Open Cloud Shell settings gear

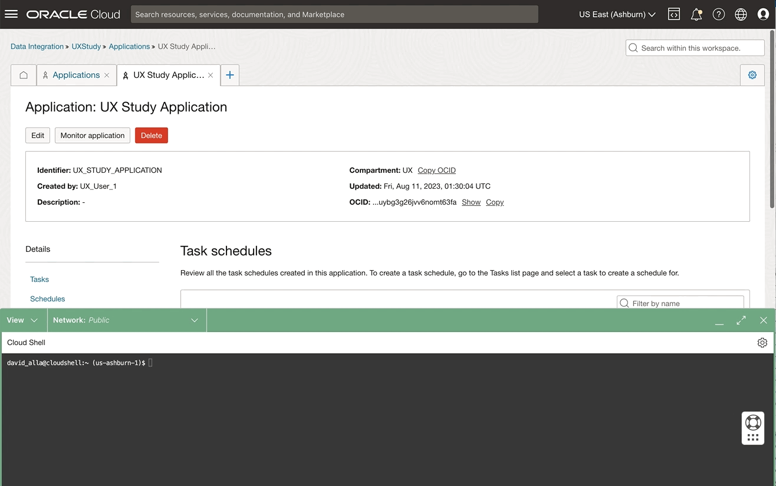tap(762, 343)
